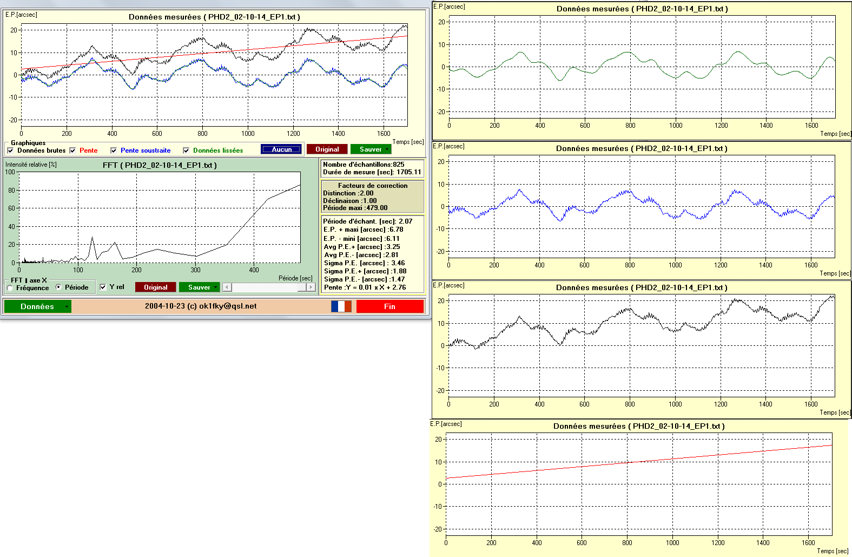This screenshot has width=852, height=557.
Task: Click the blue Aucun button
Action: coord(281,149)
